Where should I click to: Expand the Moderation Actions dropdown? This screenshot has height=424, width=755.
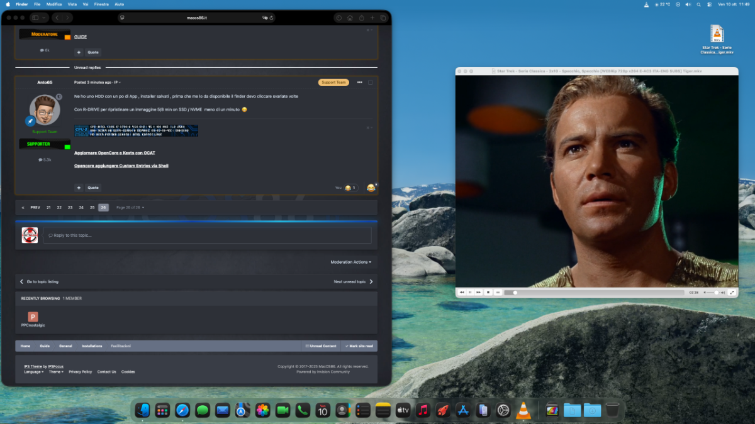(x=351, y=262)
